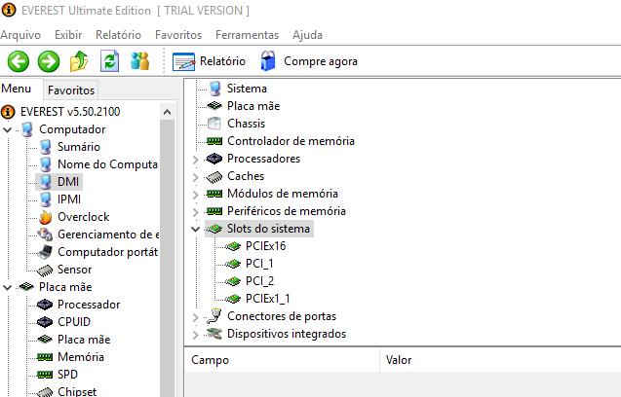Screen dimensions: 621x397
Task: Open the Arquivo menu
Action: [x=20, y=35]
